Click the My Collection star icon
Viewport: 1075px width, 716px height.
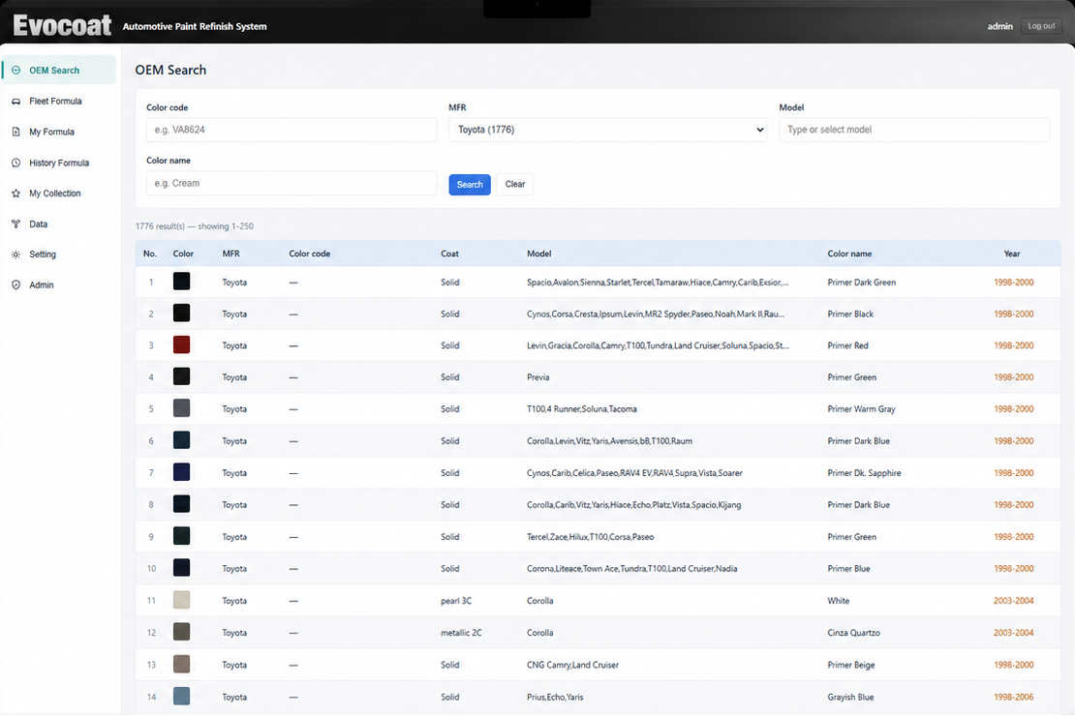click(15, 194)
